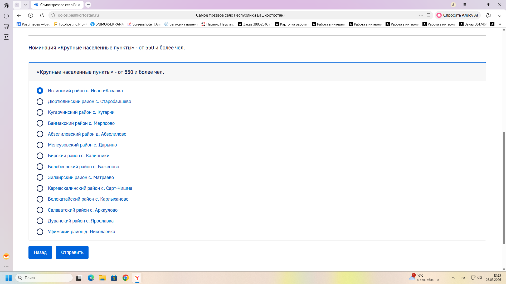The width and height of the screenshot is (506, 284).
Task: Open the browser downloads icon
Action: coord(500,15)
